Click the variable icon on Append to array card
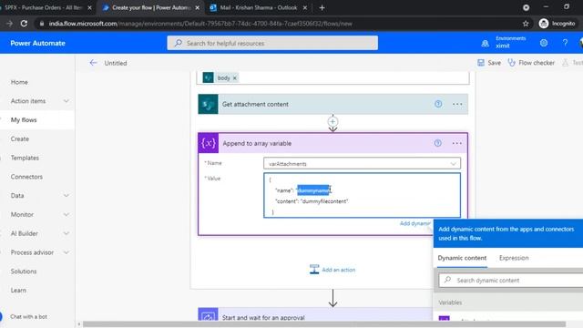 pos(209,143)
